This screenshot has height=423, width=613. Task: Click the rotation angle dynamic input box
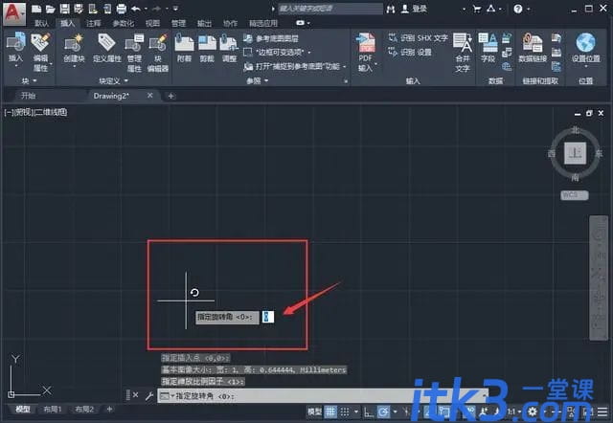click(268, 317)
